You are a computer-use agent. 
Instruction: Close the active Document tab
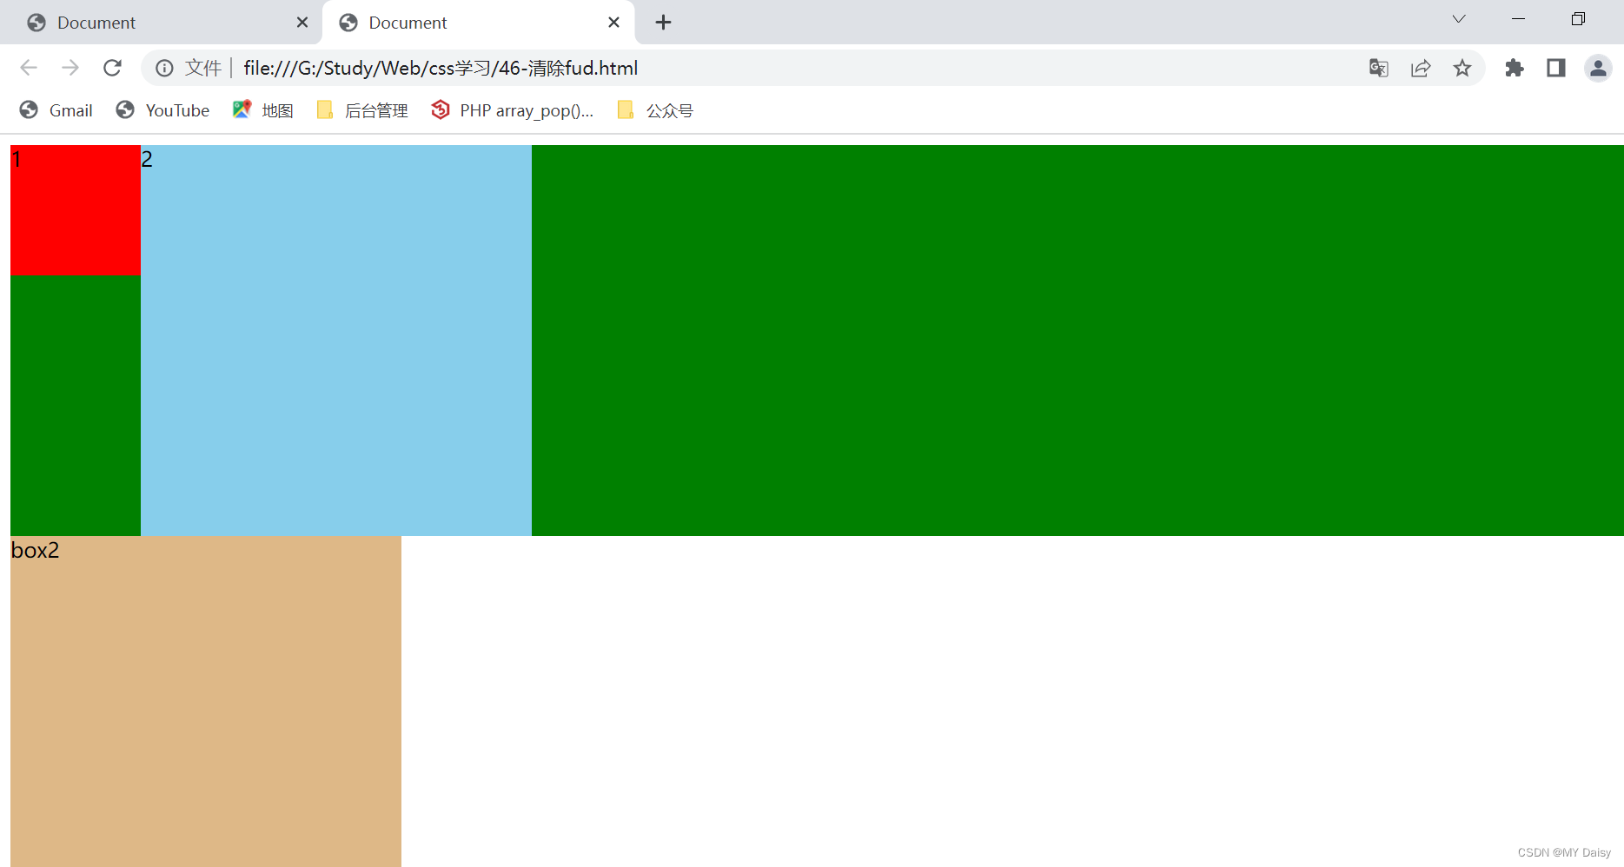[613, 23]
